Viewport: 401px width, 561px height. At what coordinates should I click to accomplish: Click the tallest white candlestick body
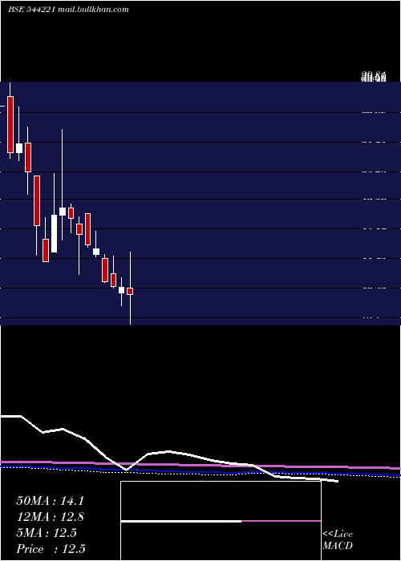(x=54, y=234)
